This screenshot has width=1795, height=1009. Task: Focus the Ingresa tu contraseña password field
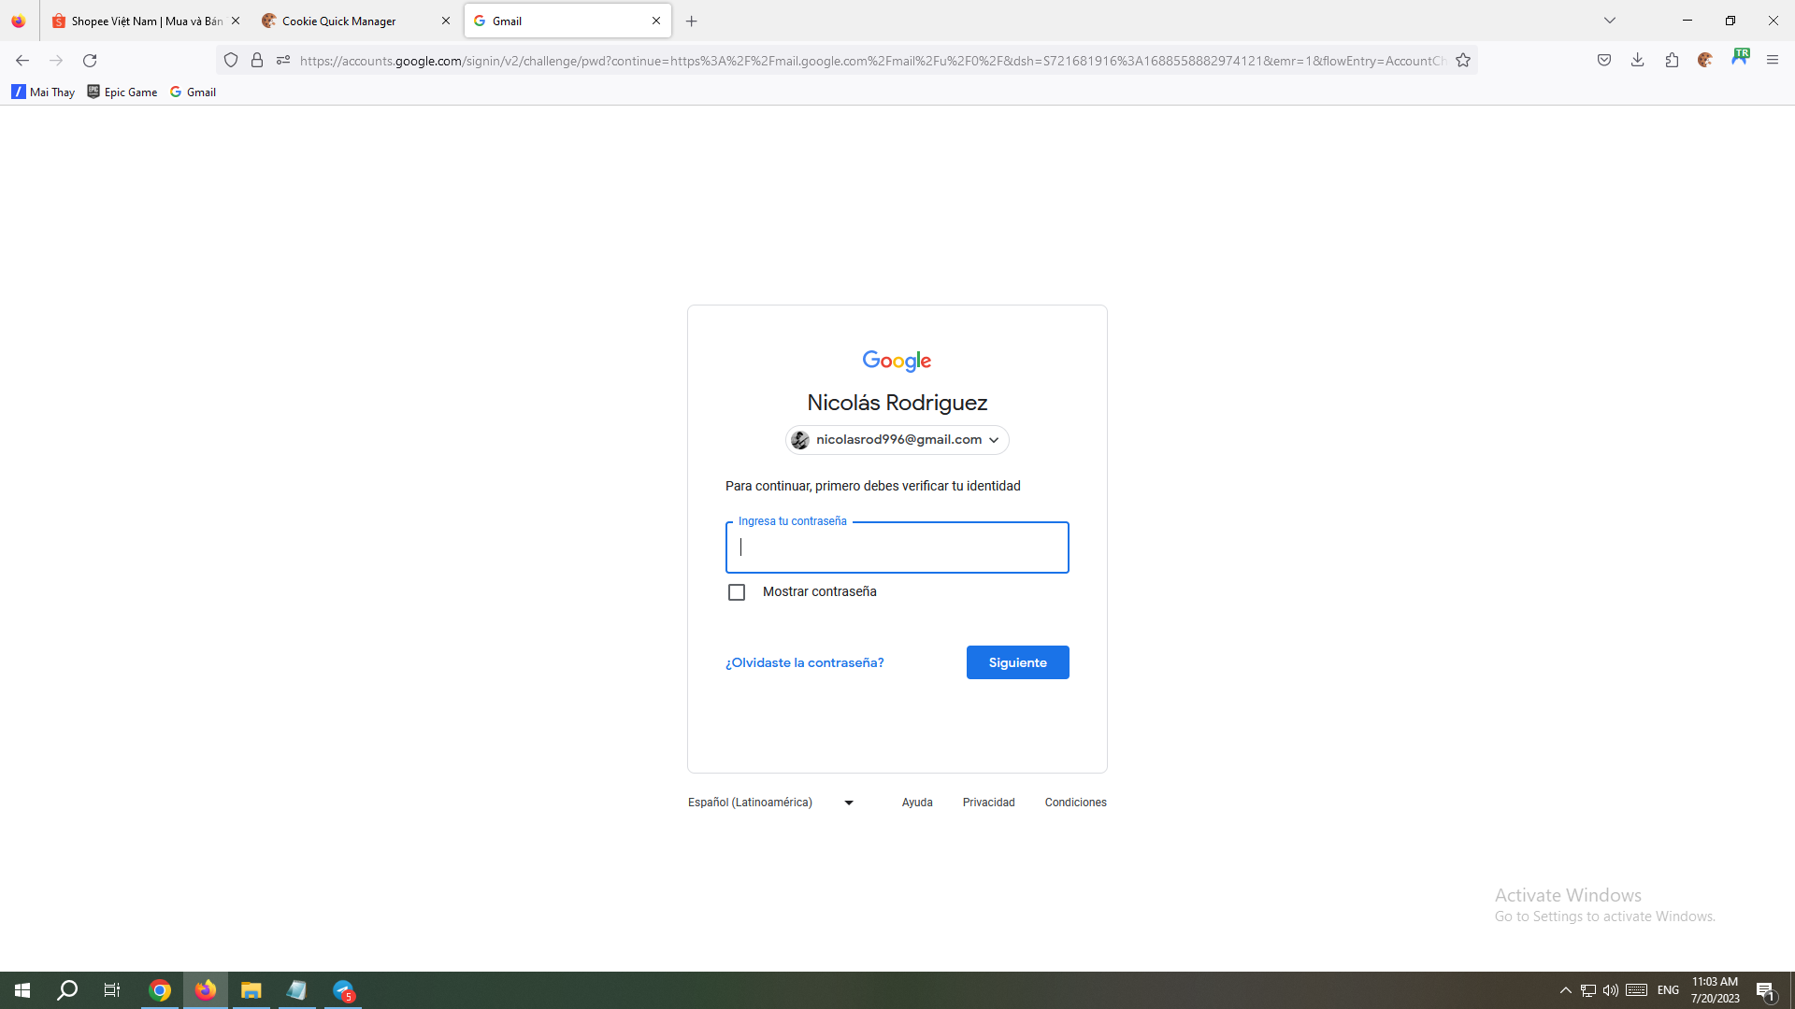pos(897,547)
